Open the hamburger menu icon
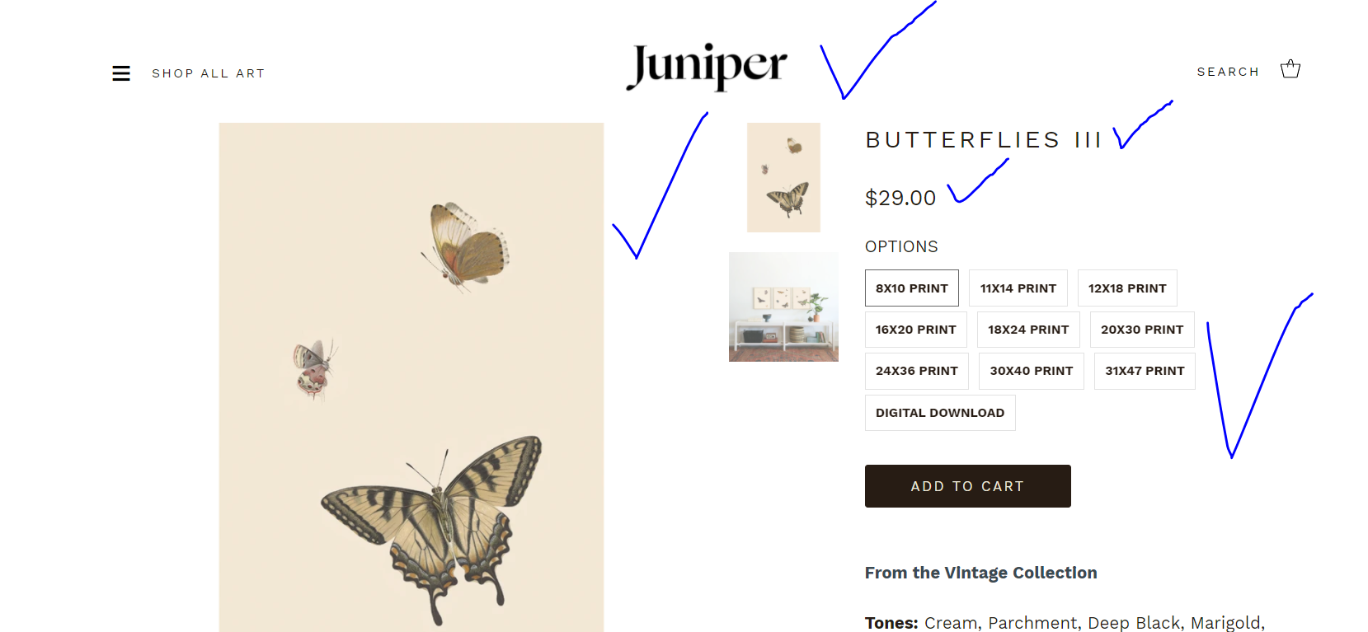This screenshot has height=632, width=1368. click(121, 73)
